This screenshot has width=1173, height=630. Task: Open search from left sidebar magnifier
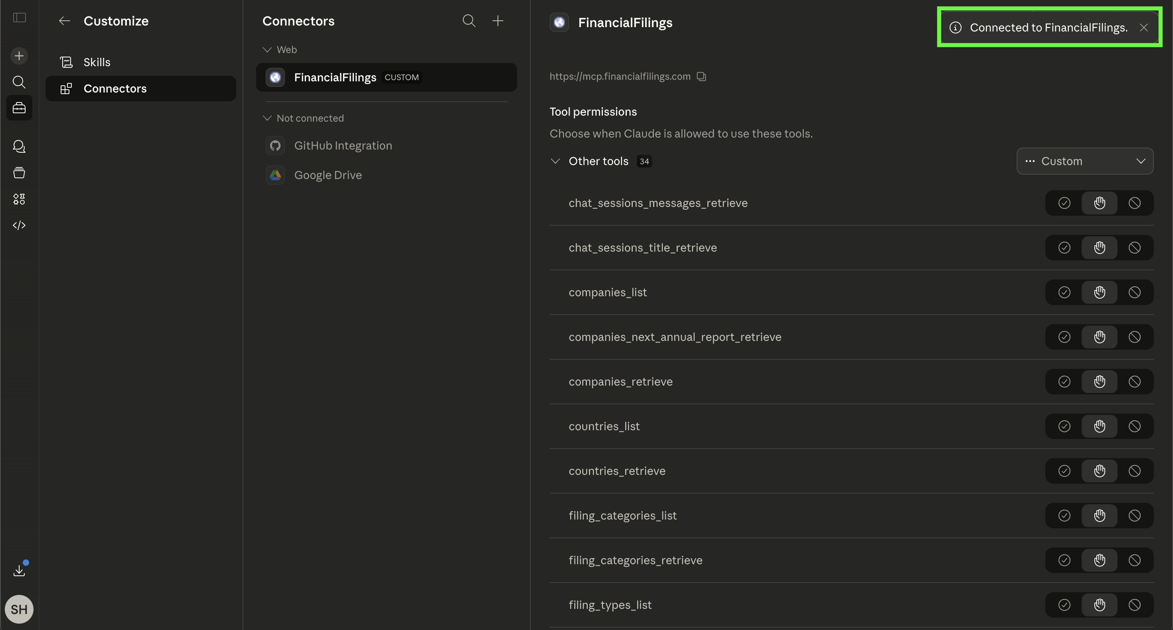(x=19, y=82)
